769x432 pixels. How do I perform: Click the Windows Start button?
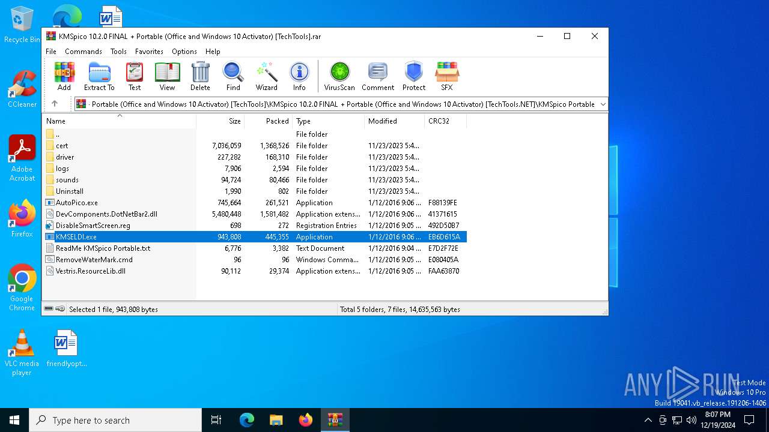(x=14, y=420)
